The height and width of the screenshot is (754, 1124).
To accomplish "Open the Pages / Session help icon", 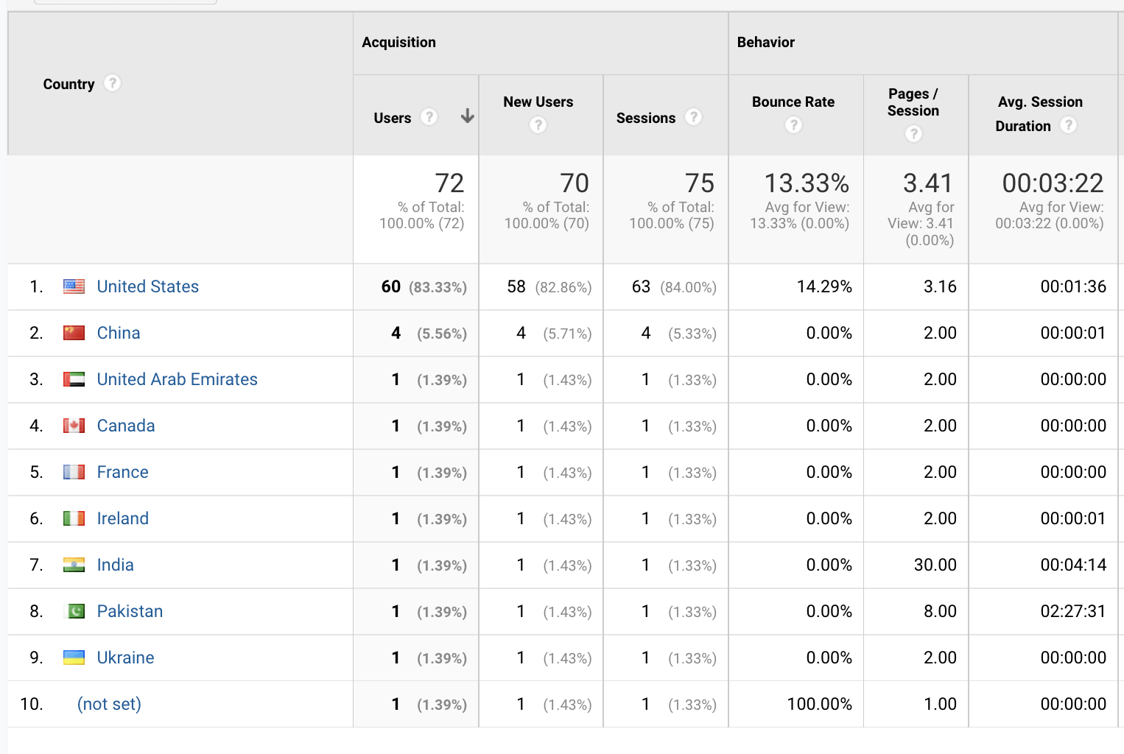I will [913, 134].
